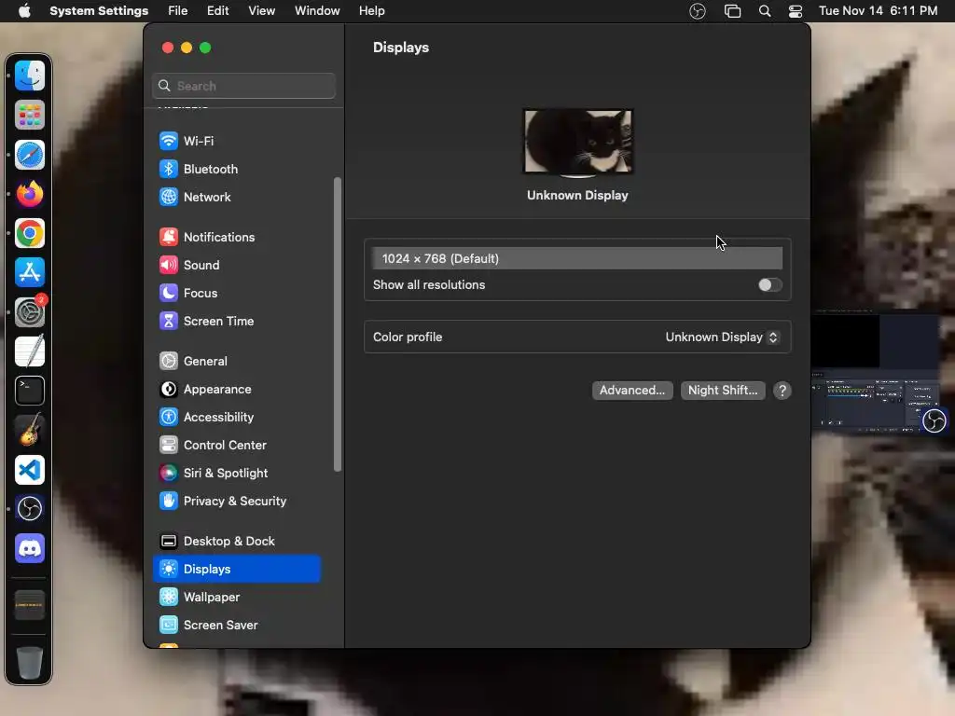Viewport: 955px width, 716px height.
Task: Open Visual Studio Code from Dock
Action: tap(29, 470)
